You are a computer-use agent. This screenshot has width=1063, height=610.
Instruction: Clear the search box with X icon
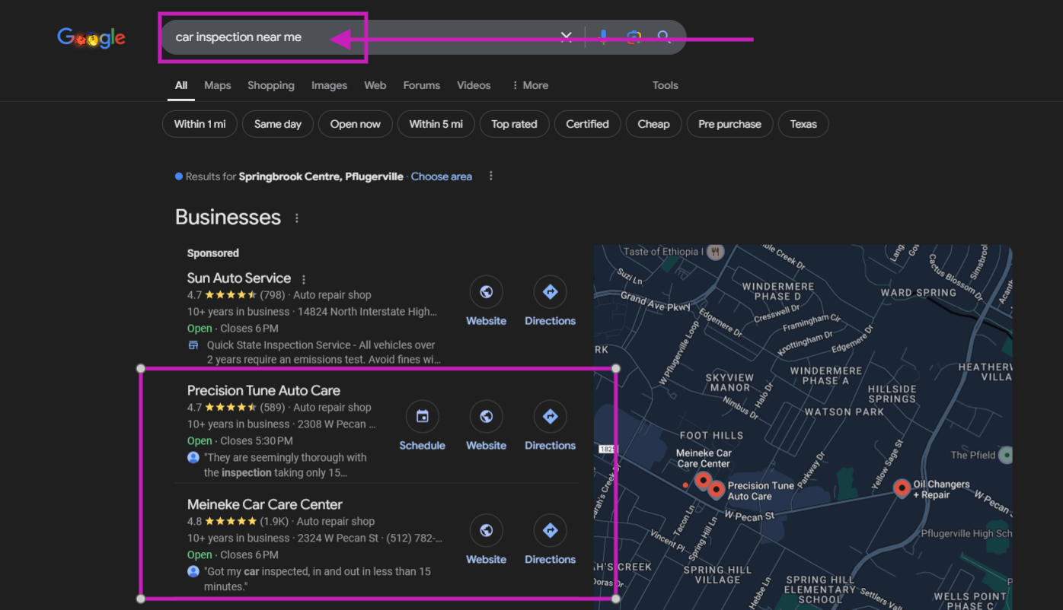(566, 37)
